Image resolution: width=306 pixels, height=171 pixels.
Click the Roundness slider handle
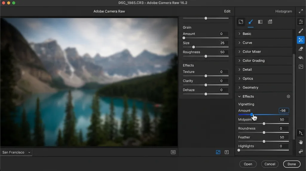264,132
